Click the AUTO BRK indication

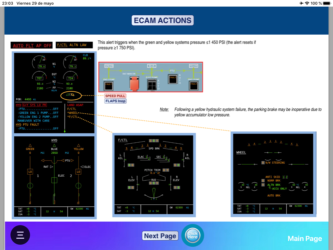click(274, 196)
